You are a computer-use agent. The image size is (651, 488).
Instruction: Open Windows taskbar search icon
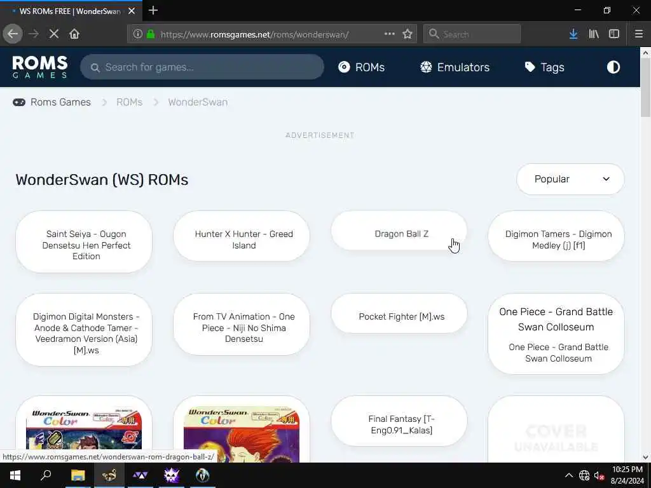46,475
